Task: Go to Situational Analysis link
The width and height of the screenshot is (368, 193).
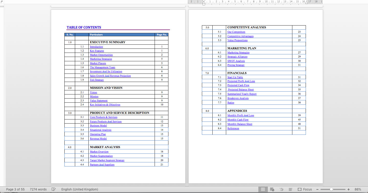Action: tap(101, 130)
